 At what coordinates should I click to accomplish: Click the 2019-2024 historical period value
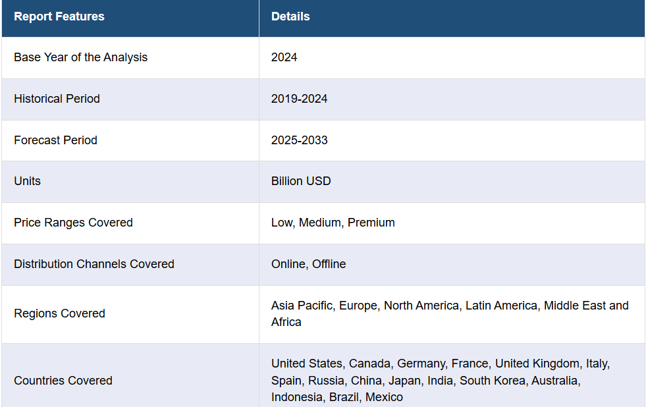tap(299, 99)
